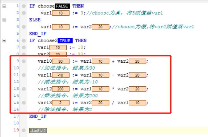Click the RETURN box on line 19
This screenshot has width=208, height=137.
tap(38, 131)
